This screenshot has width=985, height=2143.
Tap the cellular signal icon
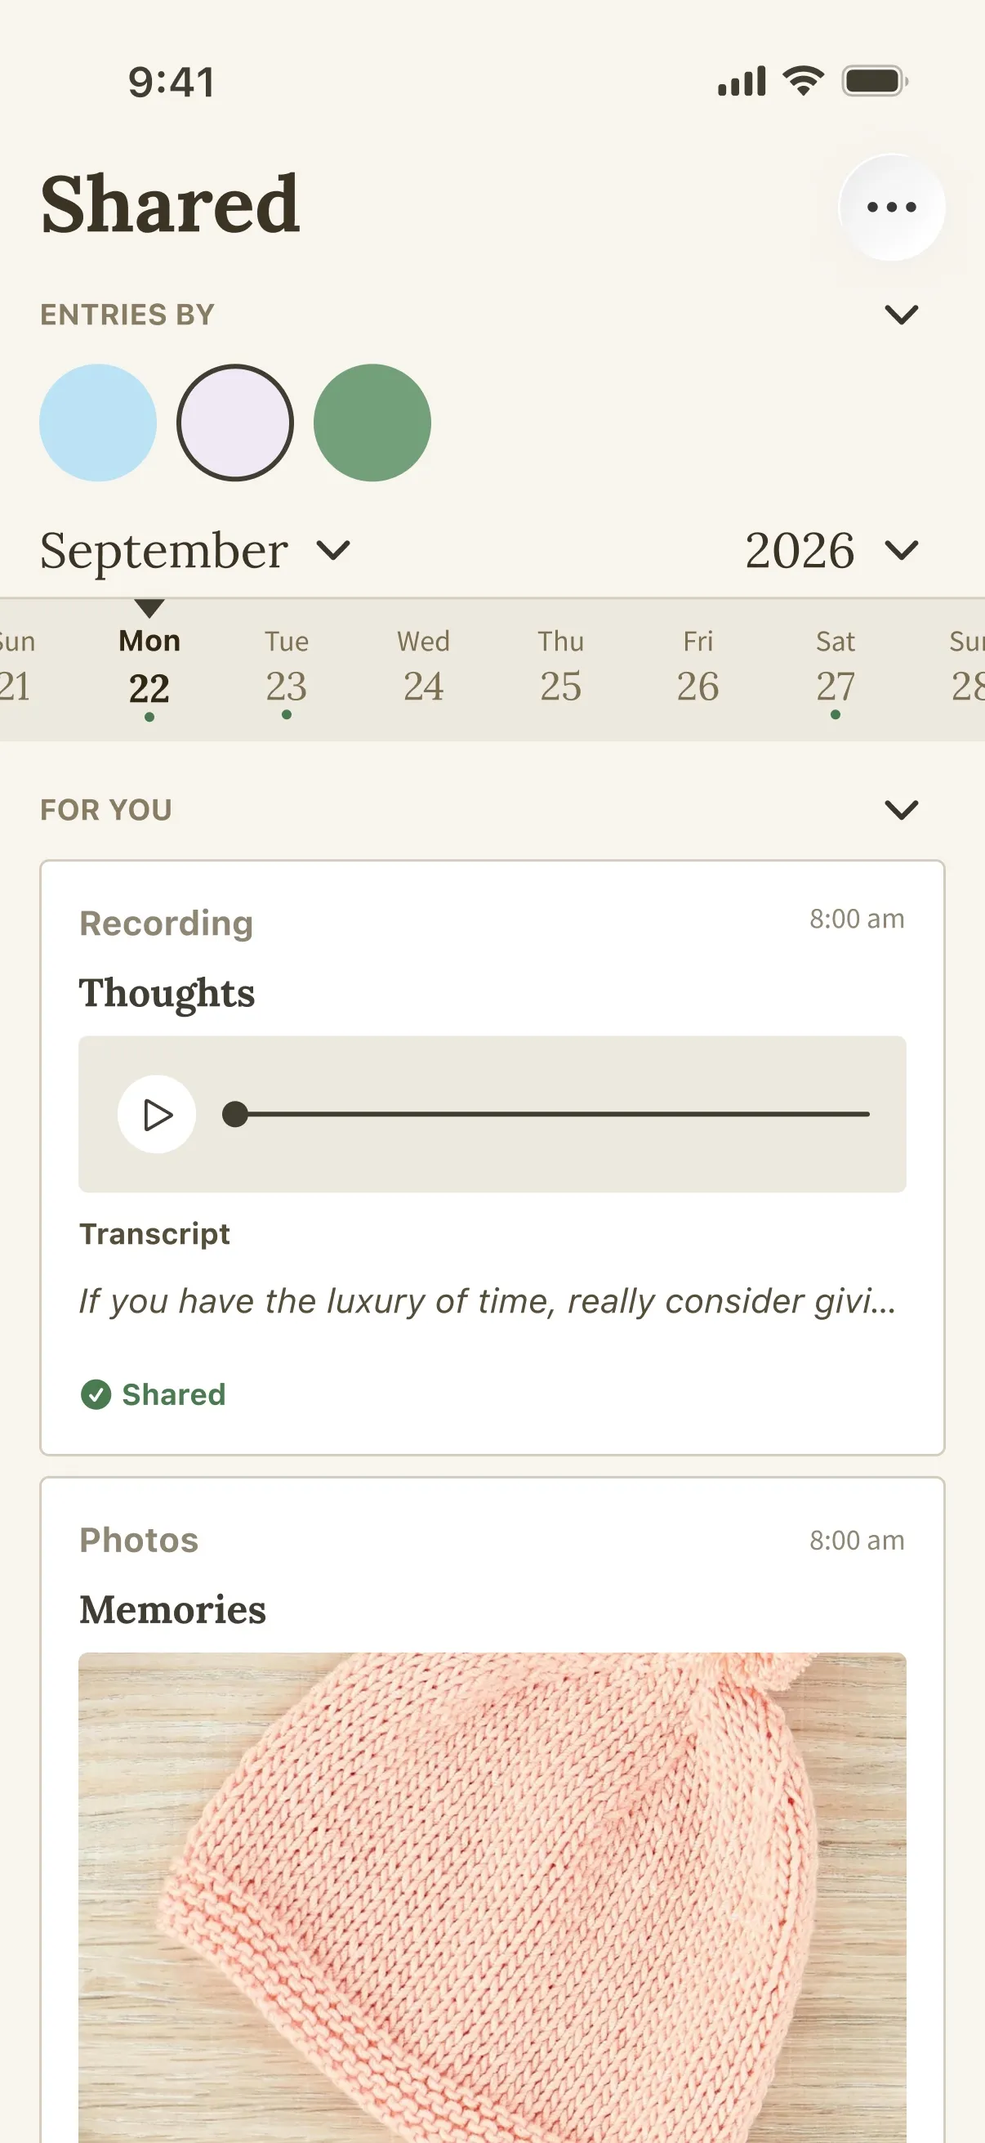pos(742,83)
